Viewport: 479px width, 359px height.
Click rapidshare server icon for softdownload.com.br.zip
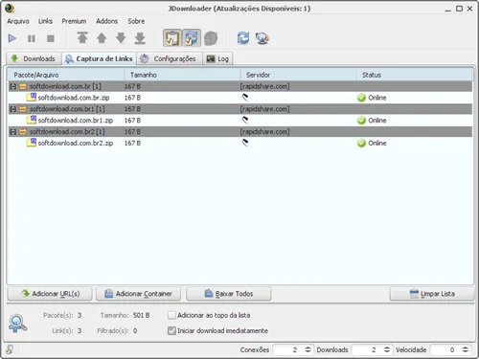[245, 98]
